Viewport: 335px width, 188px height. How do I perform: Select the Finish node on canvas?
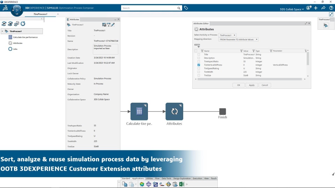(222, 111)
